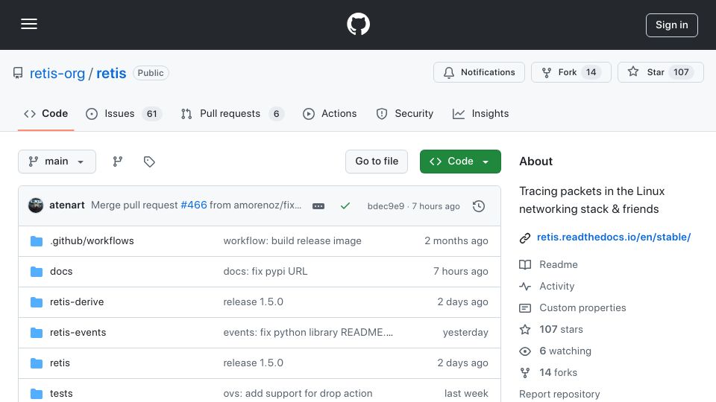Open the Security tab
The width and height of the screenshot is (716, 402).
(404, 113)
